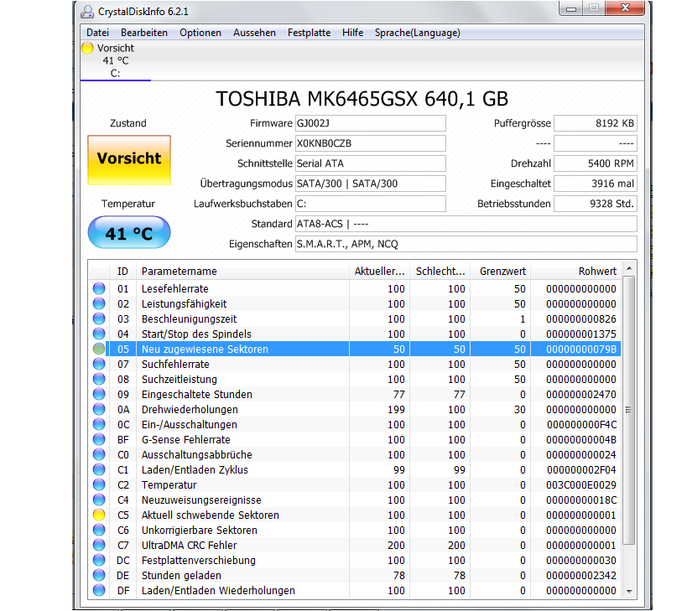Click the Standard field ATA8-ACS
This screenshot has height=611, width=687.
point(466,224)
